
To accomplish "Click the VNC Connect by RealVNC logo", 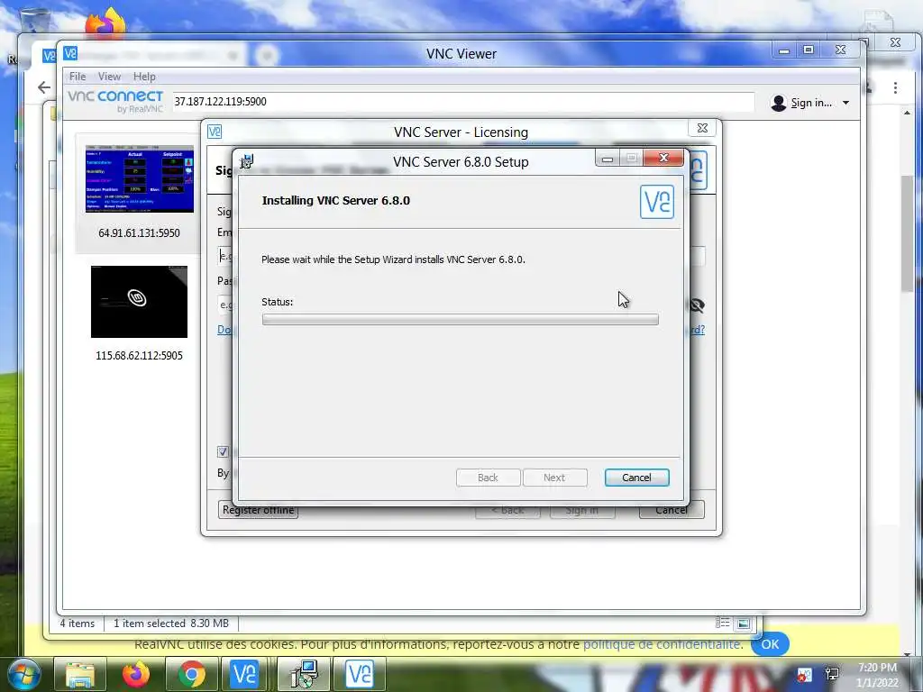I will click(x=115, y=101).
